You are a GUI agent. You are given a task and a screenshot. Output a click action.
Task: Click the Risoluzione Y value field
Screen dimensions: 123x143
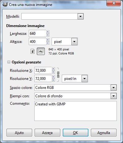43,78
